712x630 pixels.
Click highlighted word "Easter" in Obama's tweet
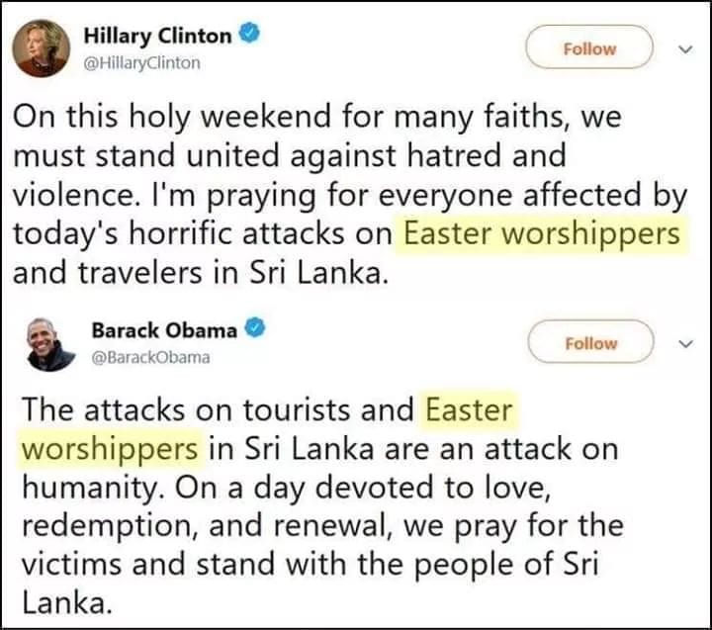click(468, 408)
